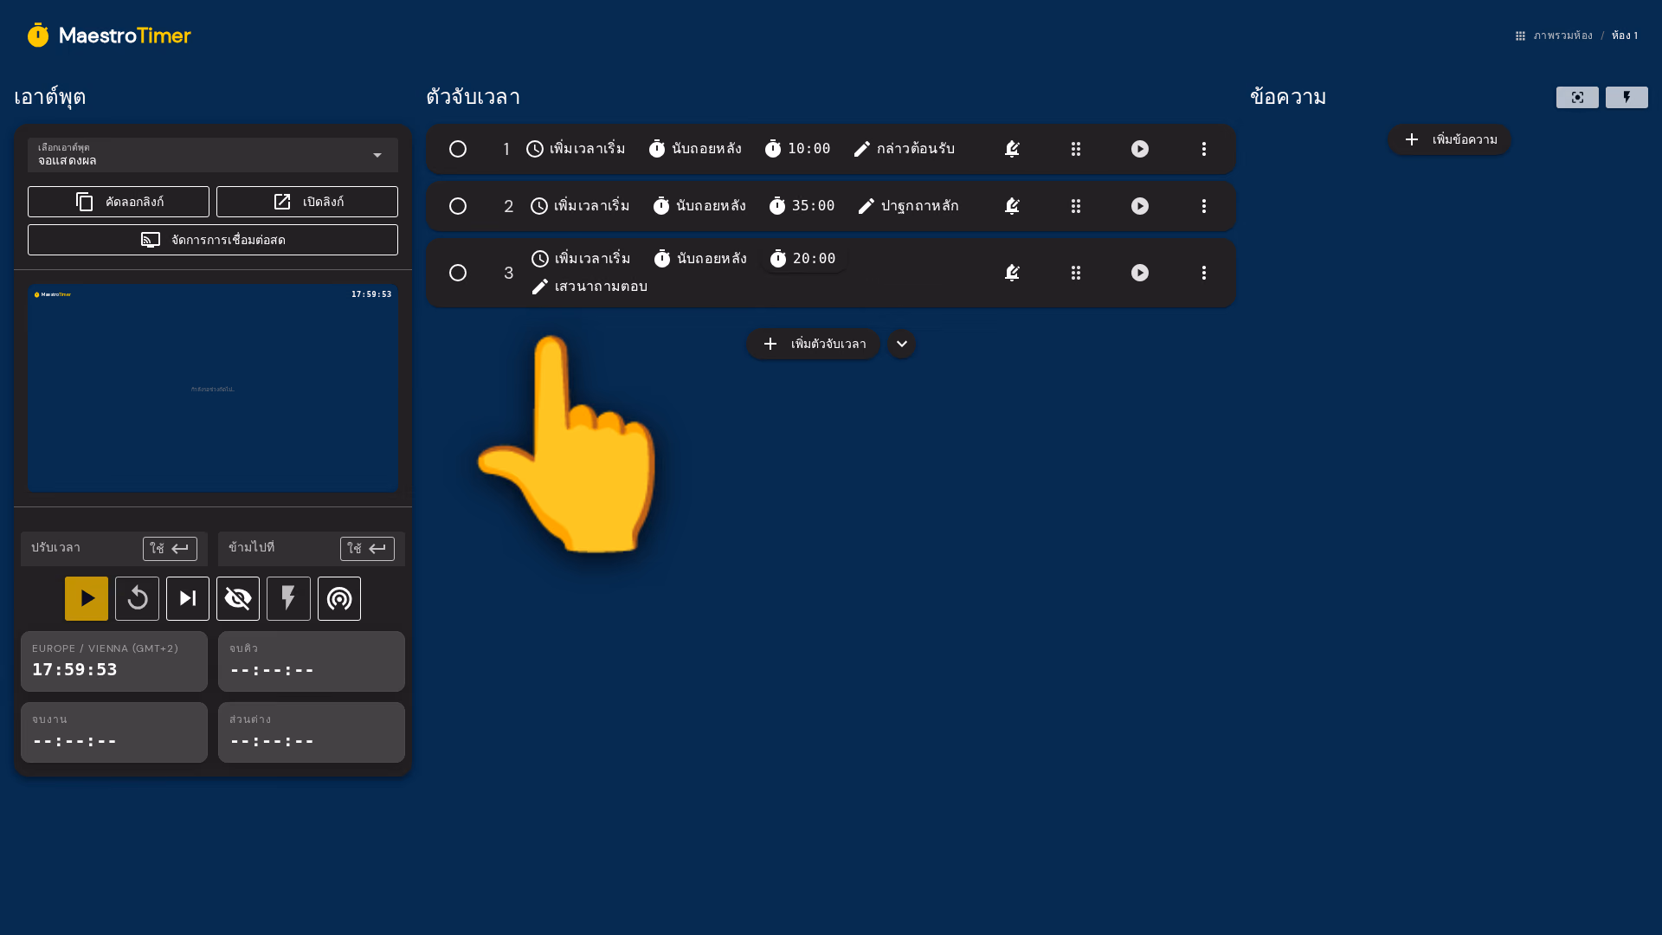Toggle the blackout eye-slash icon
The height and width of the screenshot is (935, 1662).
coord(238,598)
